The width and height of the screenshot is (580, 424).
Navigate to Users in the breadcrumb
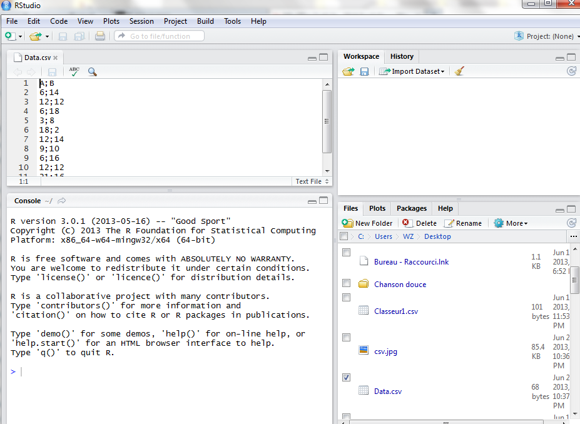[383, 236]
